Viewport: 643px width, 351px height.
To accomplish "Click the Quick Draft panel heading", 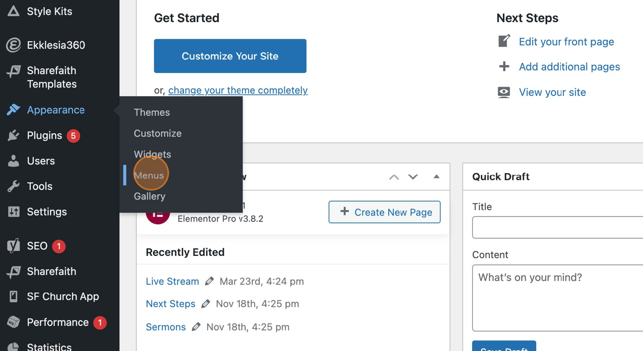I will 501,177.
